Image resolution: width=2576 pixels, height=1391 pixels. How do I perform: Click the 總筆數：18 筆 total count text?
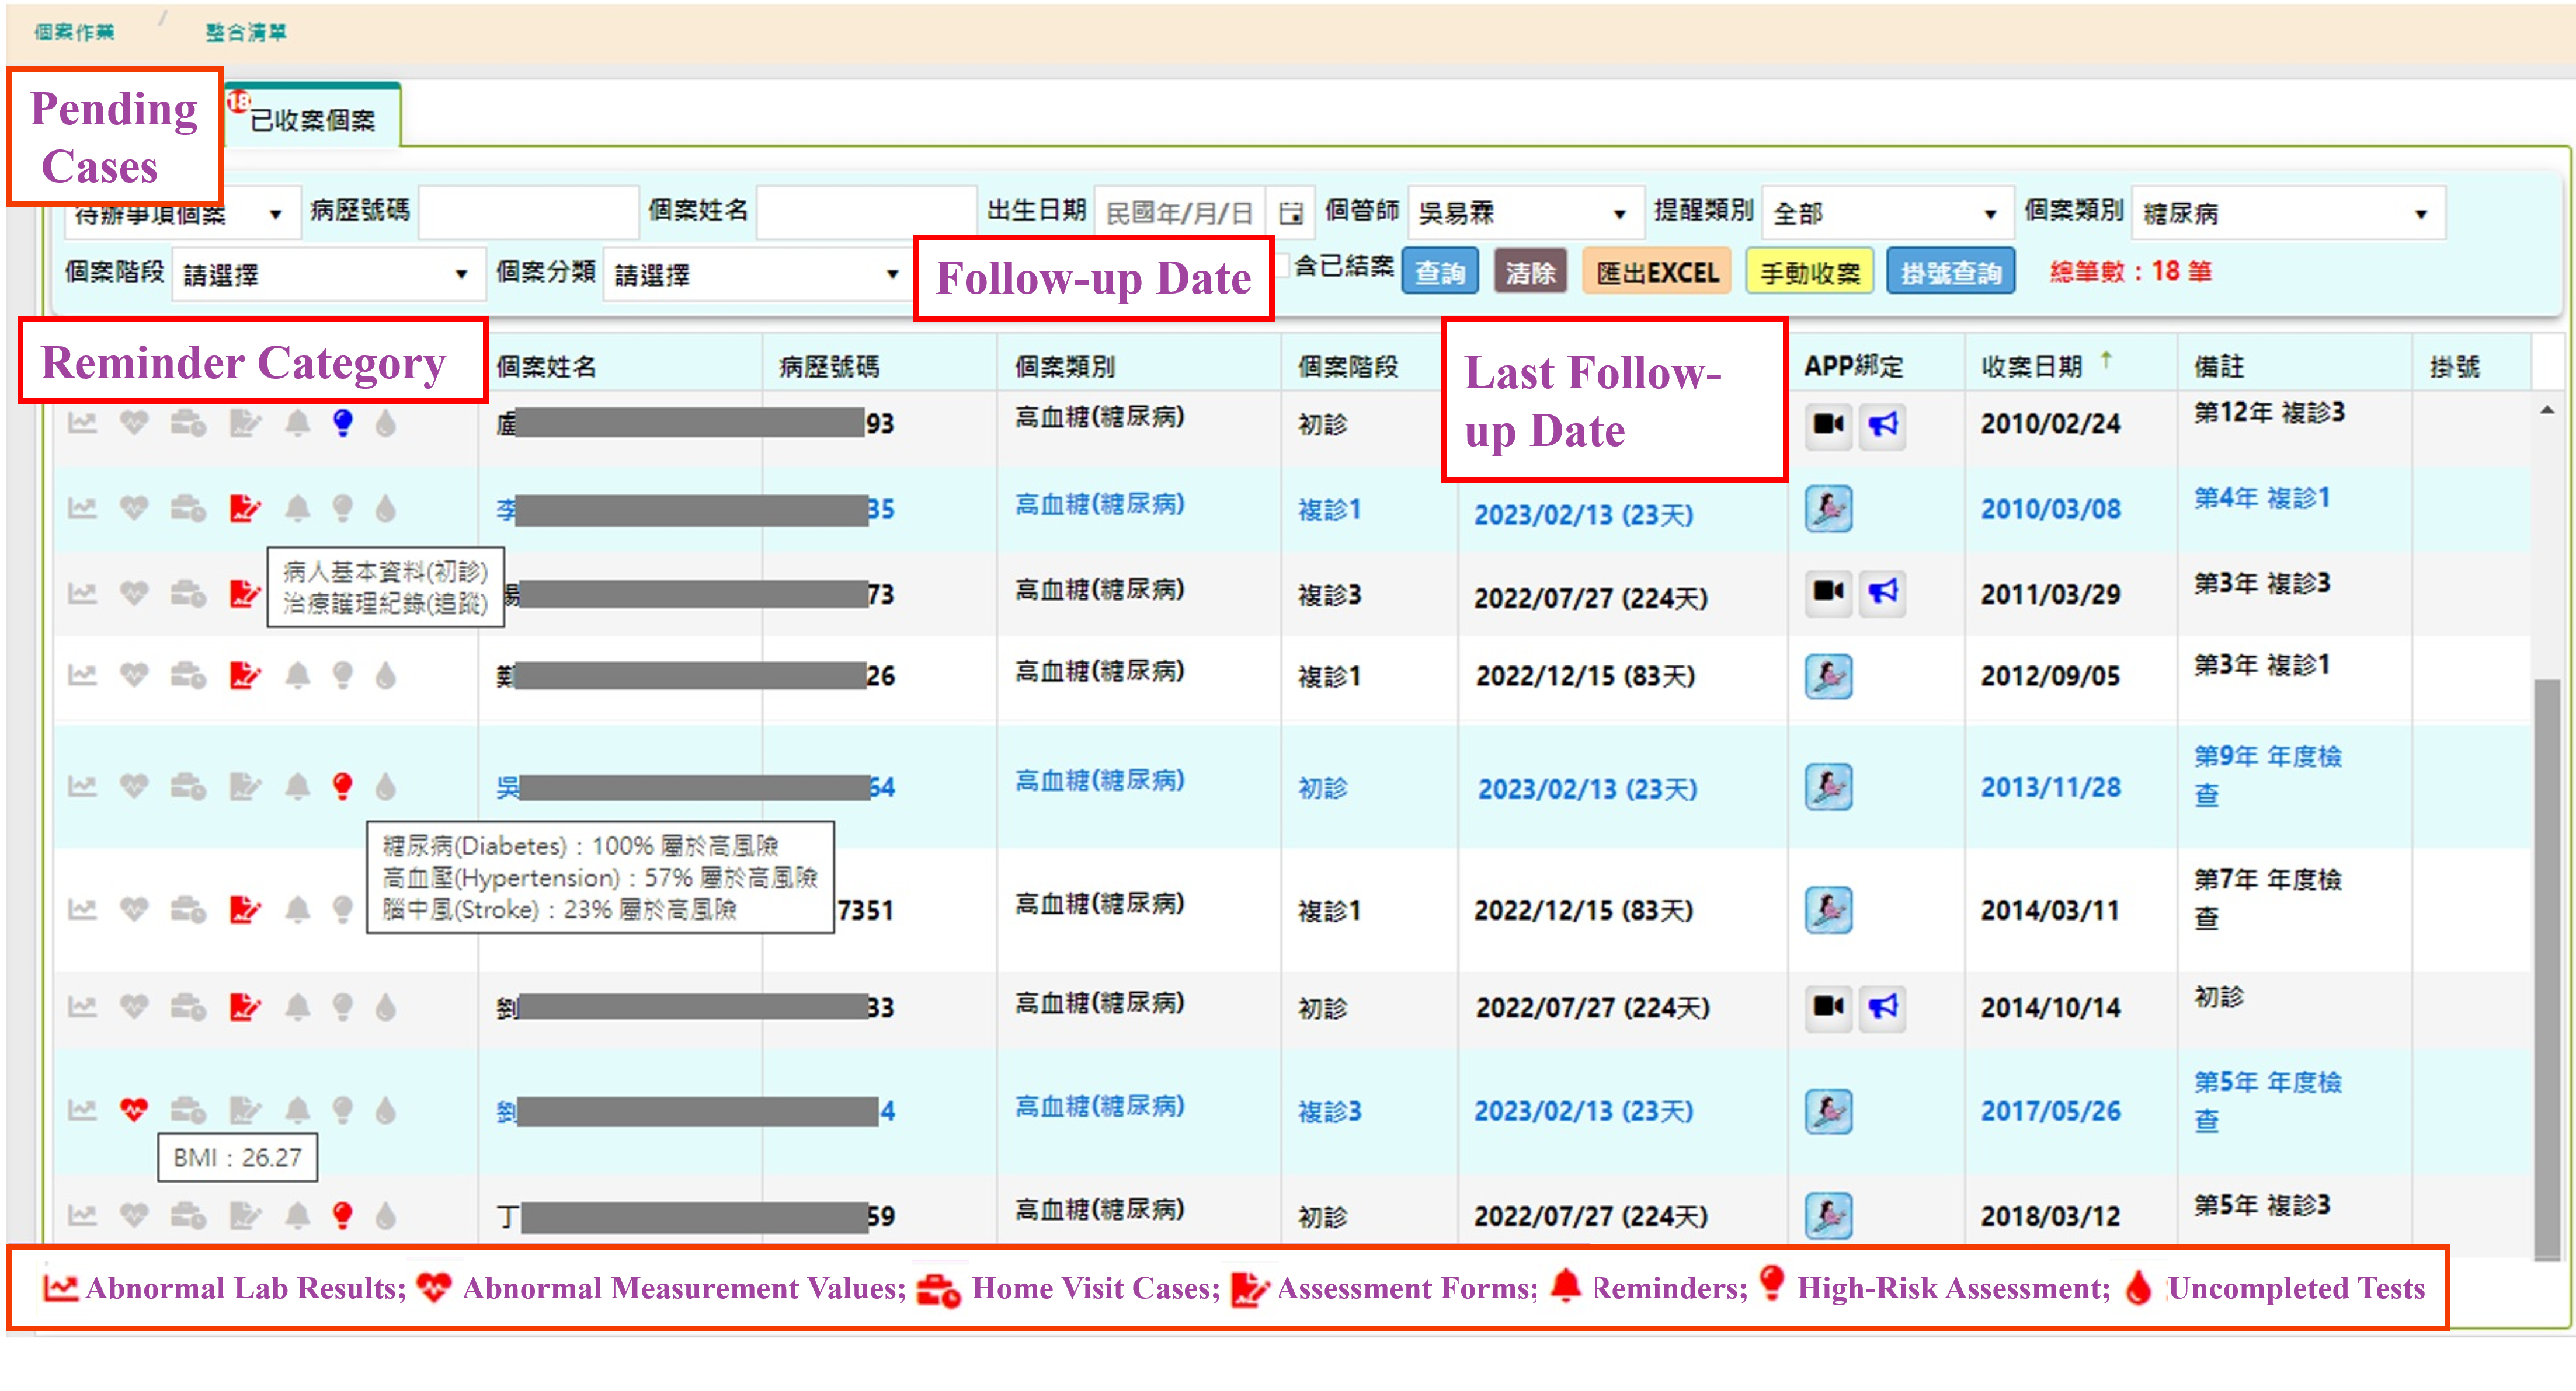click(x=2130, y=271)
